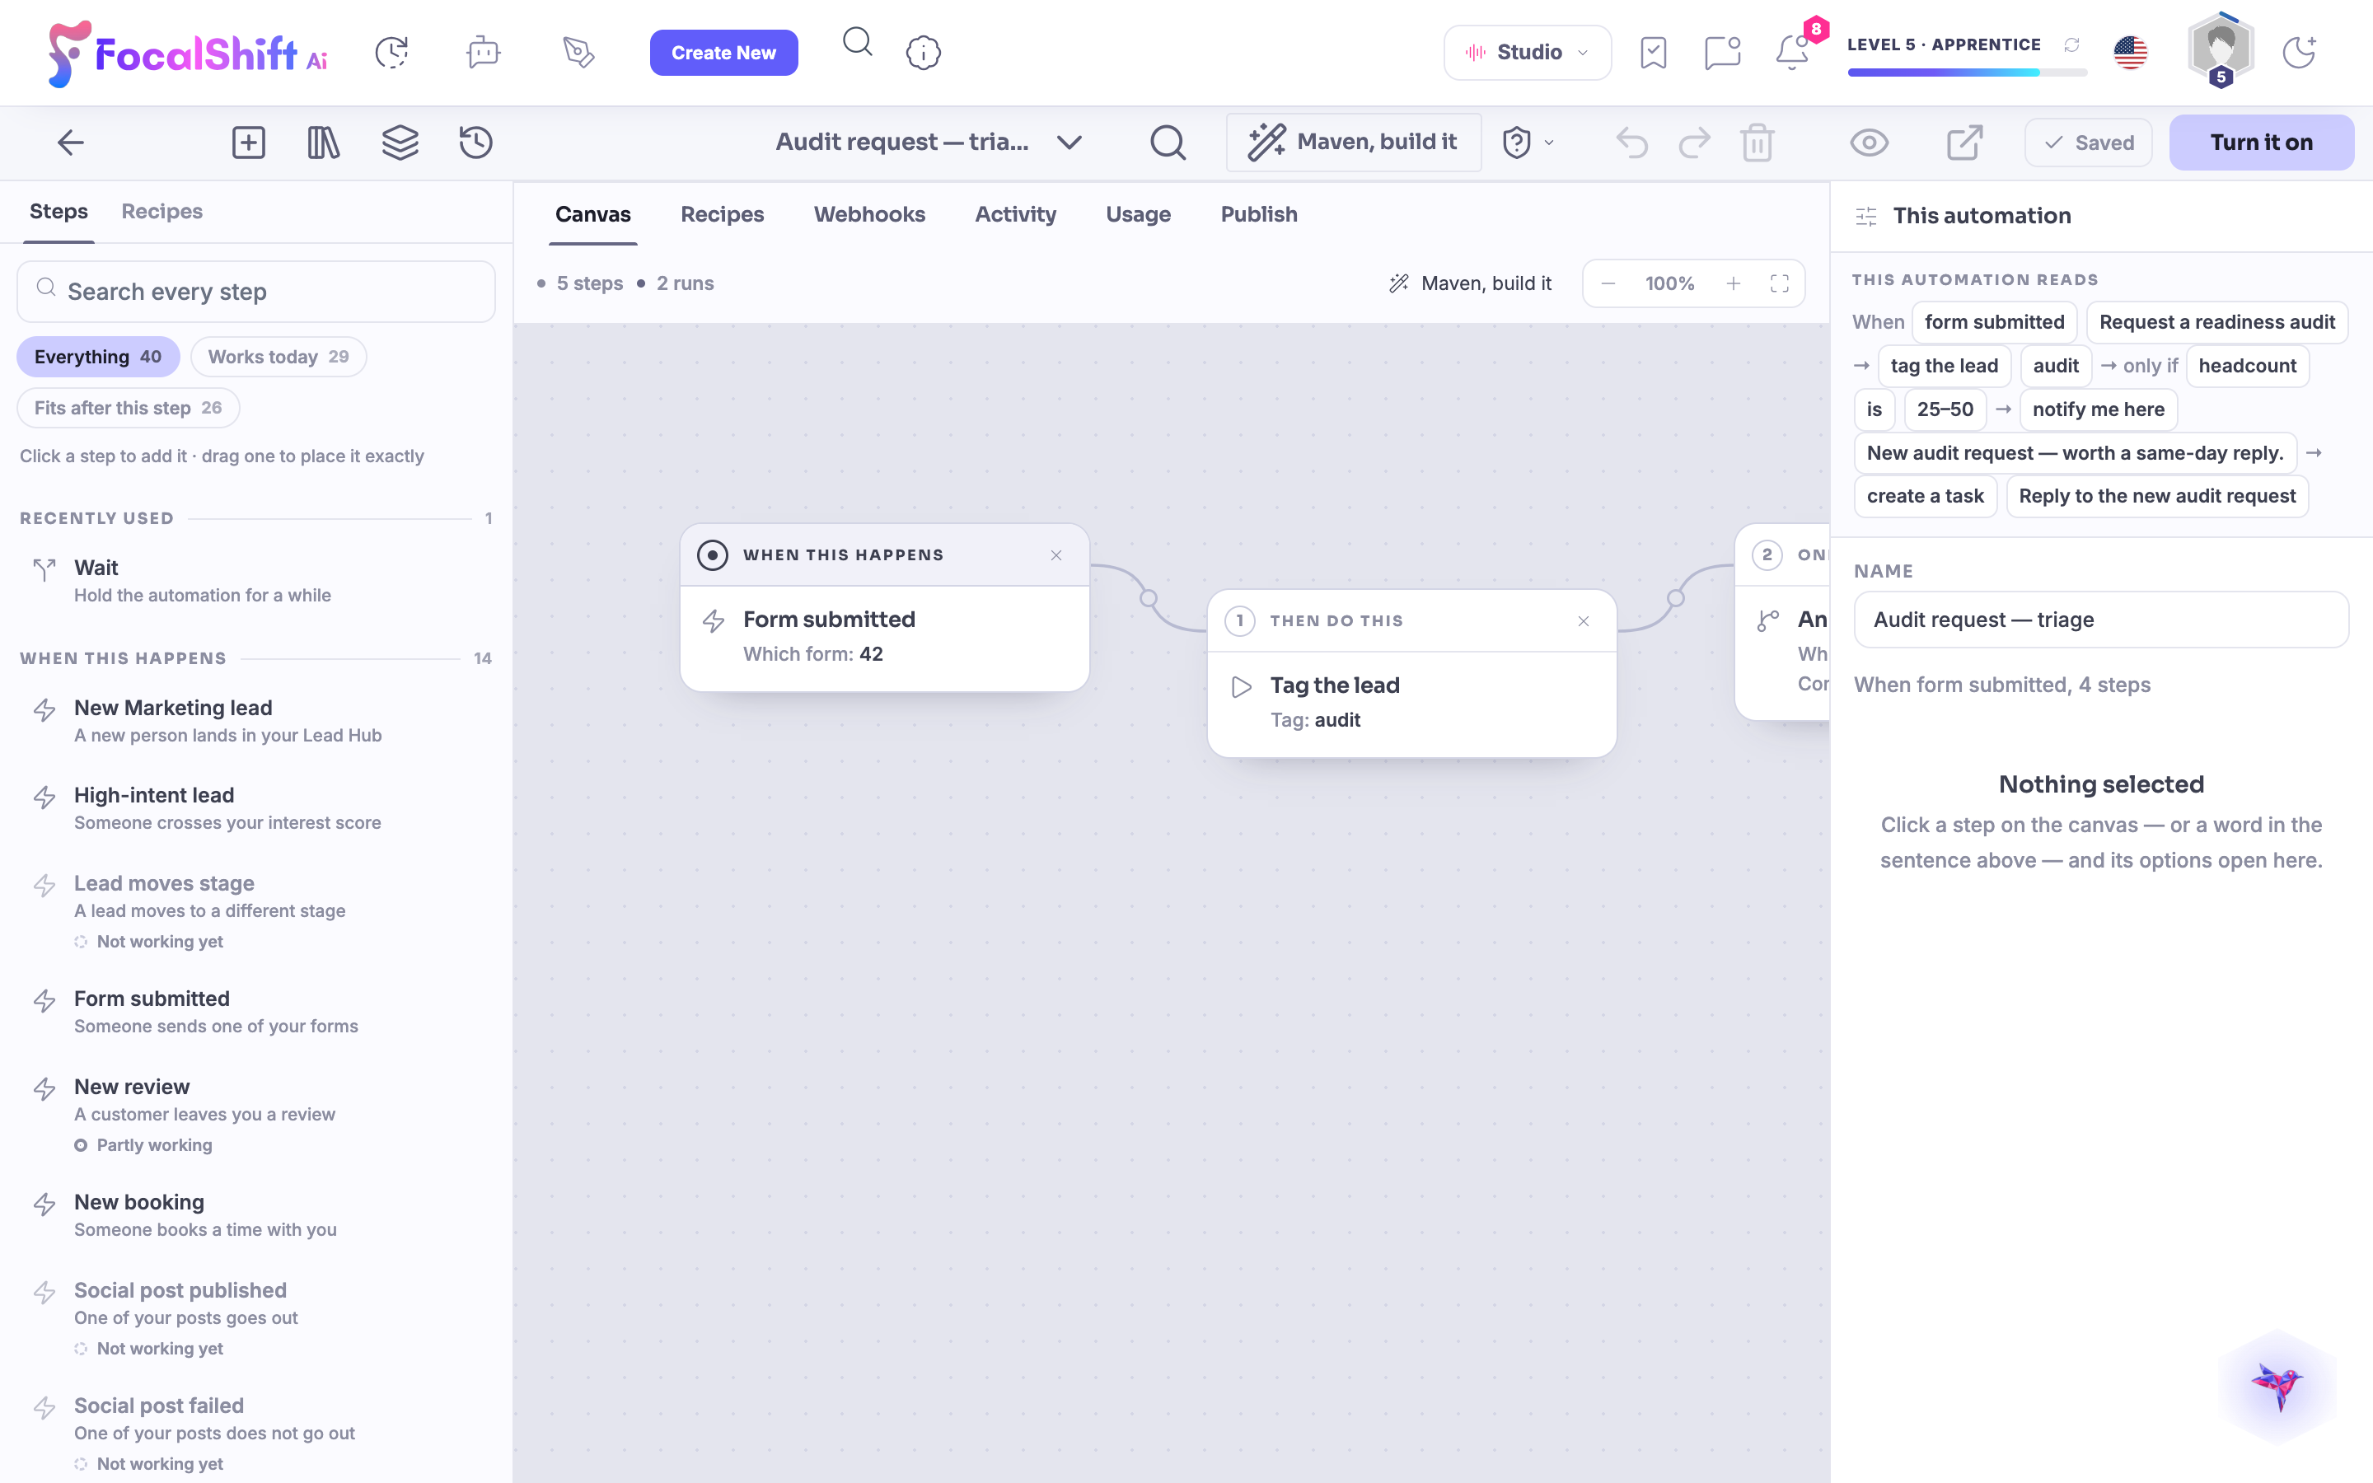The image size is (2373, 1483).
Task: Go back with the left arrow
Action: pyautogui.click(x=71, y=143)
